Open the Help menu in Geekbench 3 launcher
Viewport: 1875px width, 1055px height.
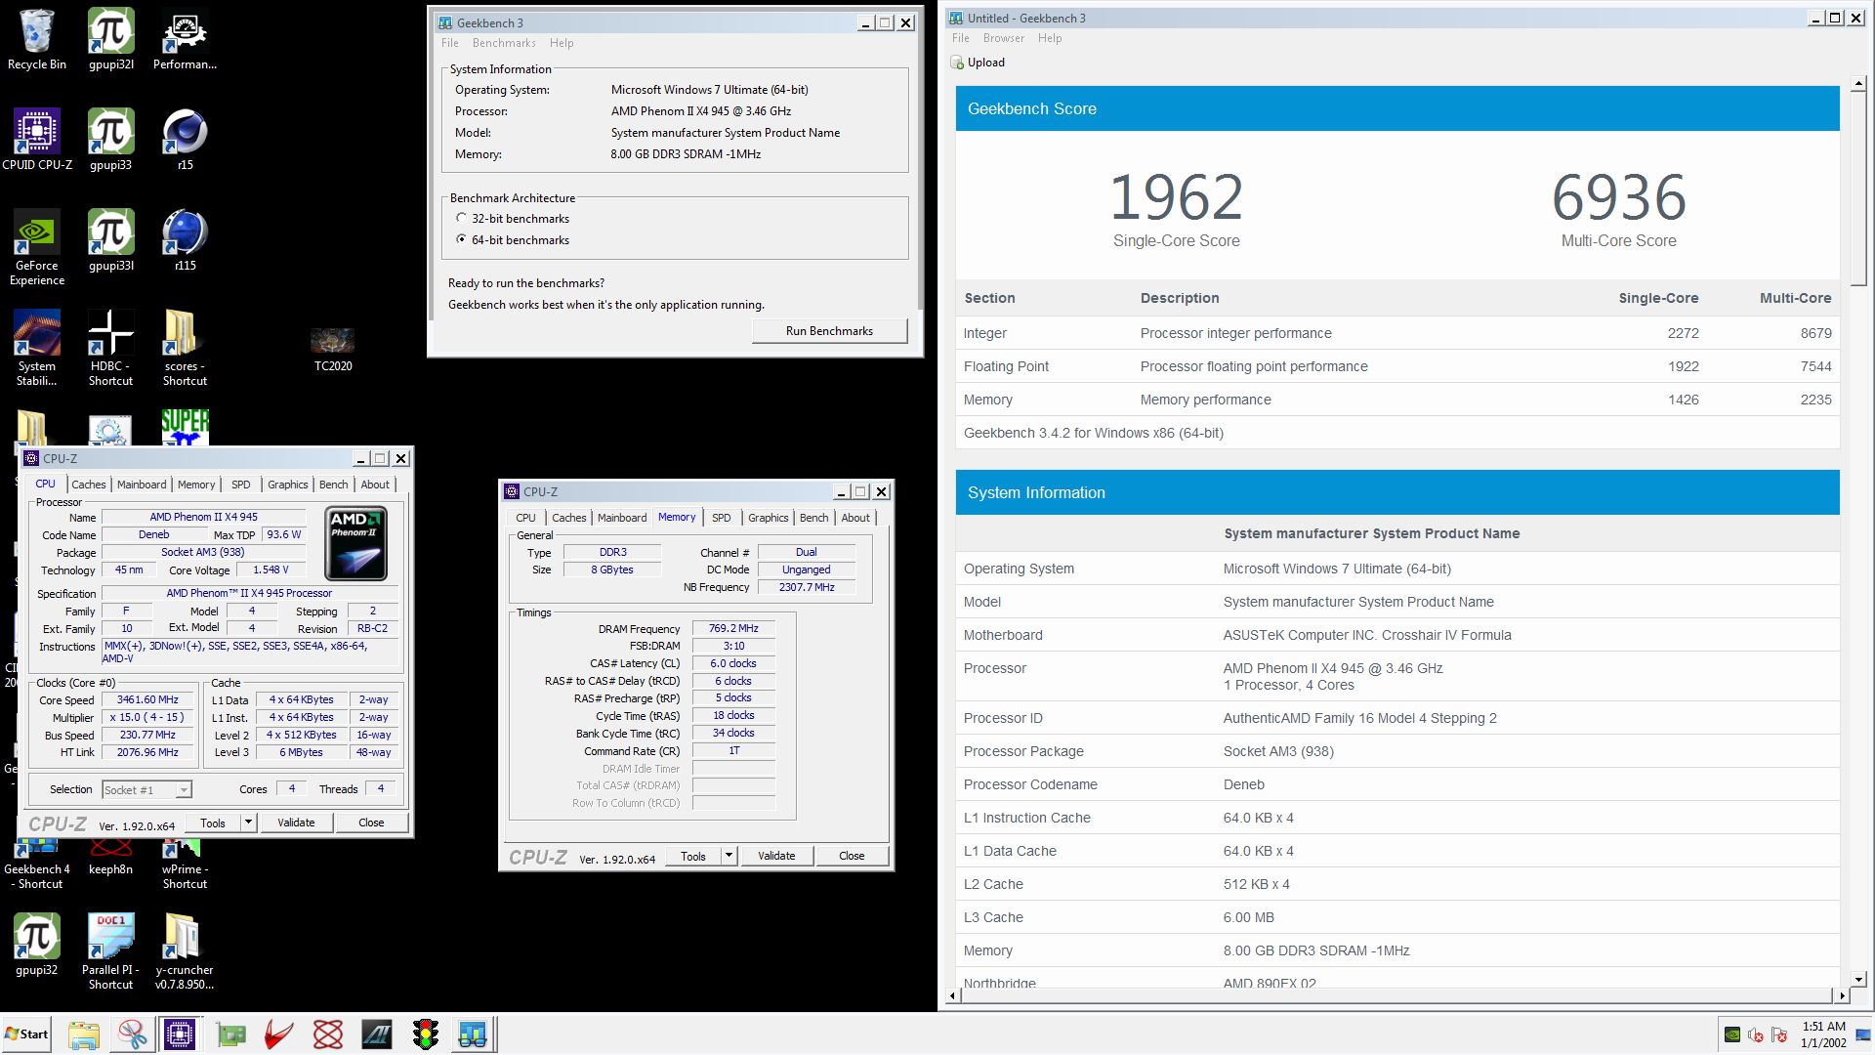click(562, 43)
